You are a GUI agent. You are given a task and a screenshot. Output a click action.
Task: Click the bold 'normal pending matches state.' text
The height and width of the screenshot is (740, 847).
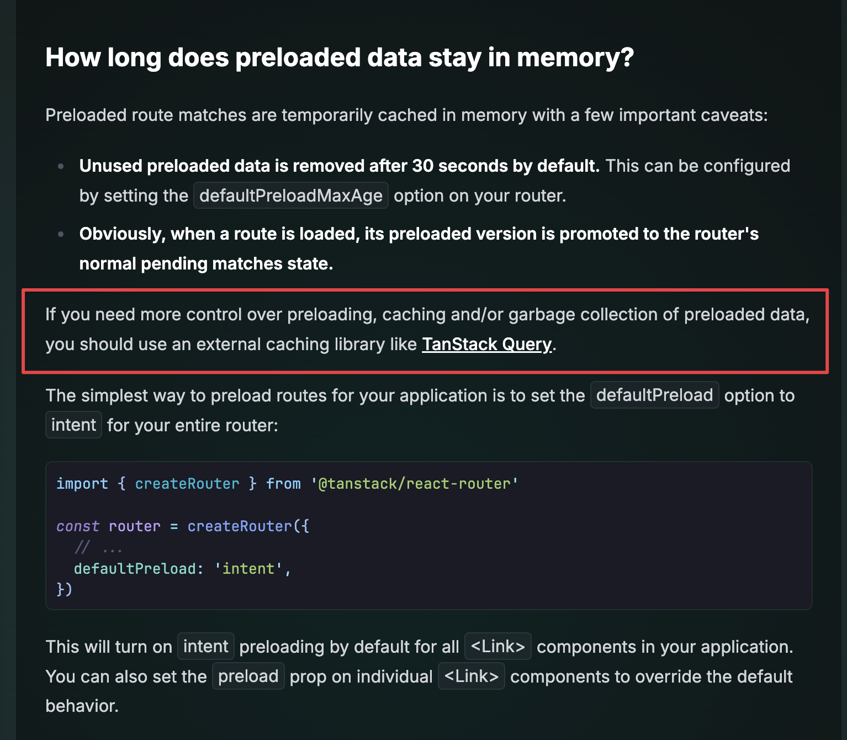[x=206, y=263]
